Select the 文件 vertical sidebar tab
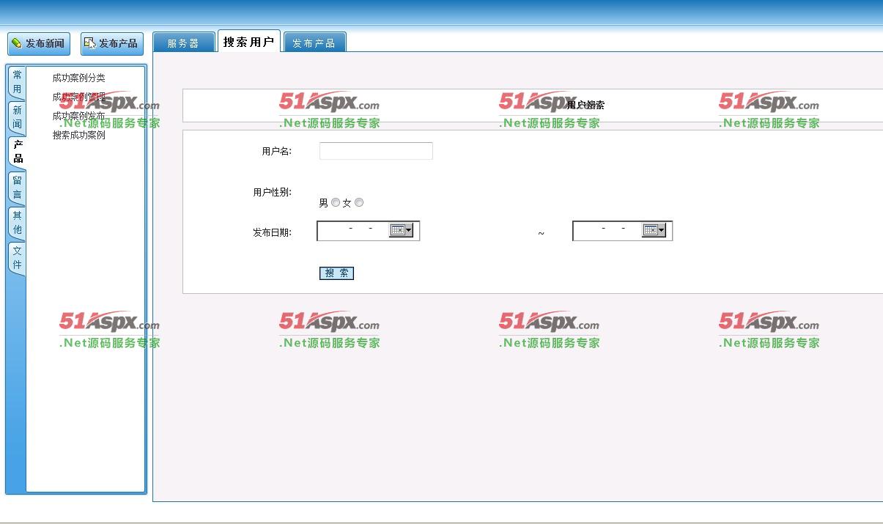 tap(17, 258)
